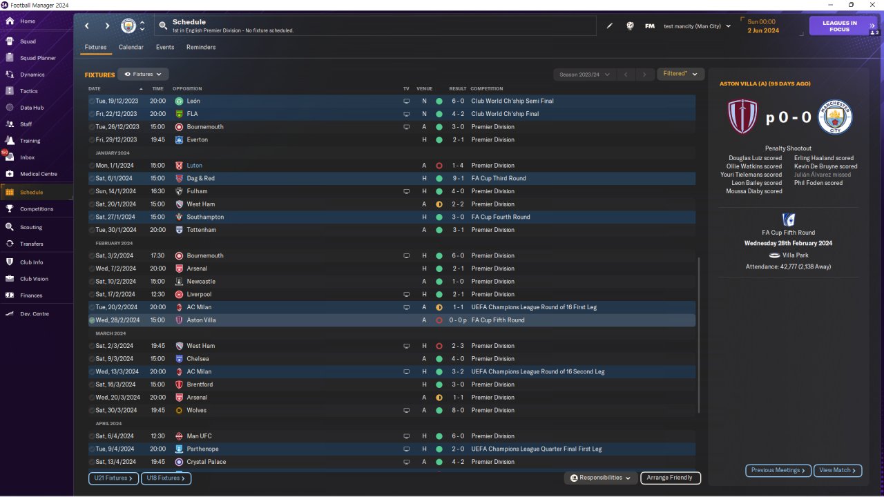Switch to the Reminders tab
Image resolution: width=884 pixels, height=497 pixels.
coord(201,47)
